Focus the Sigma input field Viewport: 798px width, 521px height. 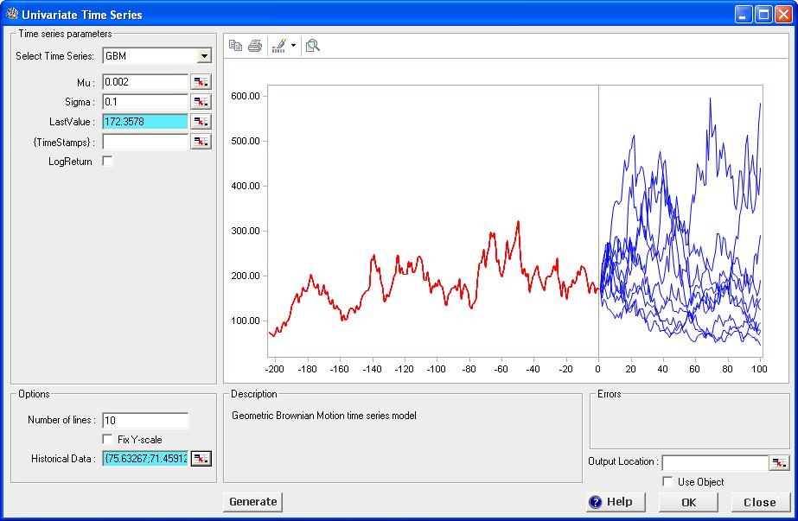[x=145, y=102]
